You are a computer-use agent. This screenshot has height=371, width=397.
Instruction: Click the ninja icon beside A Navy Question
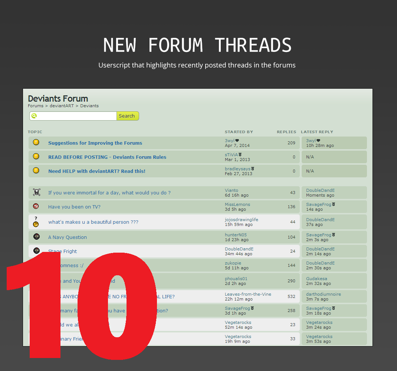pos(36,237)
